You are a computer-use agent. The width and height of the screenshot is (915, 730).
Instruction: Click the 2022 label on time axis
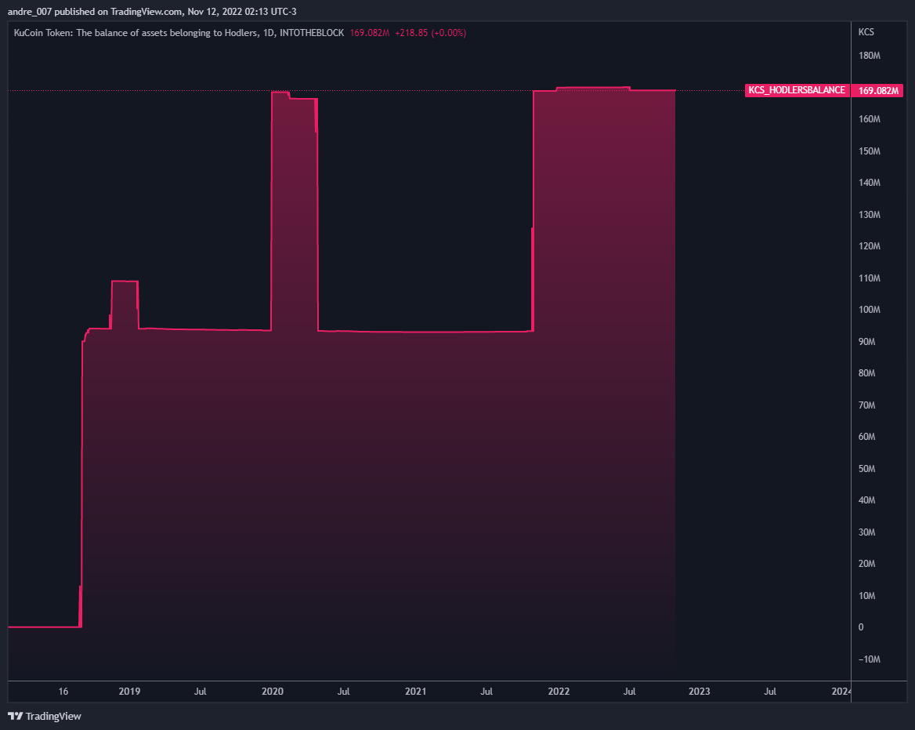[559, 692]
